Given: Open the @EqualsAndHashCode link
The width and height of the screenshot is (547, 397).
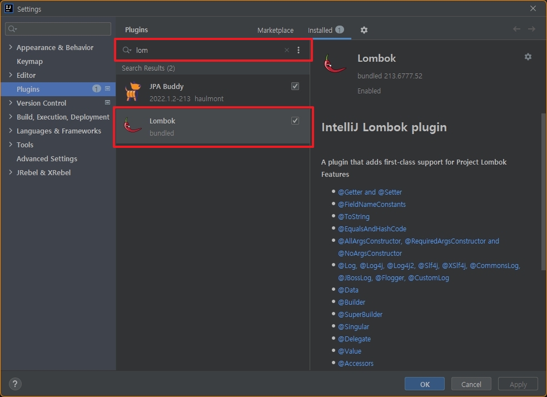Looking at the screenshot, I should point(372,229).
